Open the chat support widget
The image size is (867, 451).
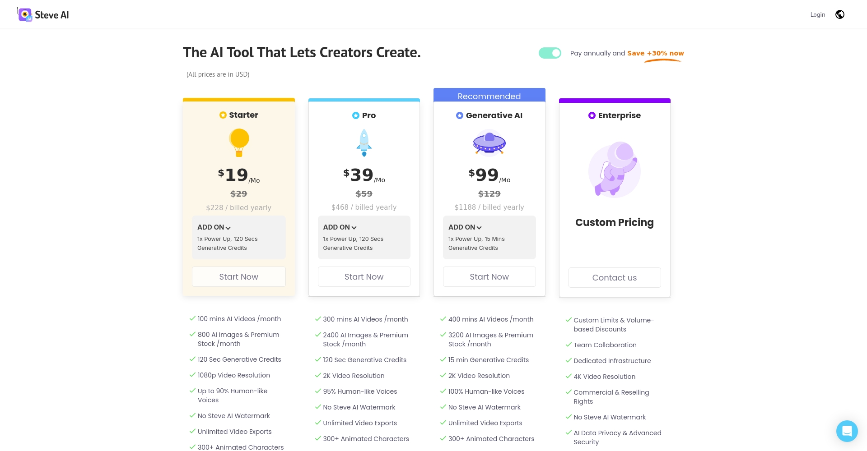point(847,431)
